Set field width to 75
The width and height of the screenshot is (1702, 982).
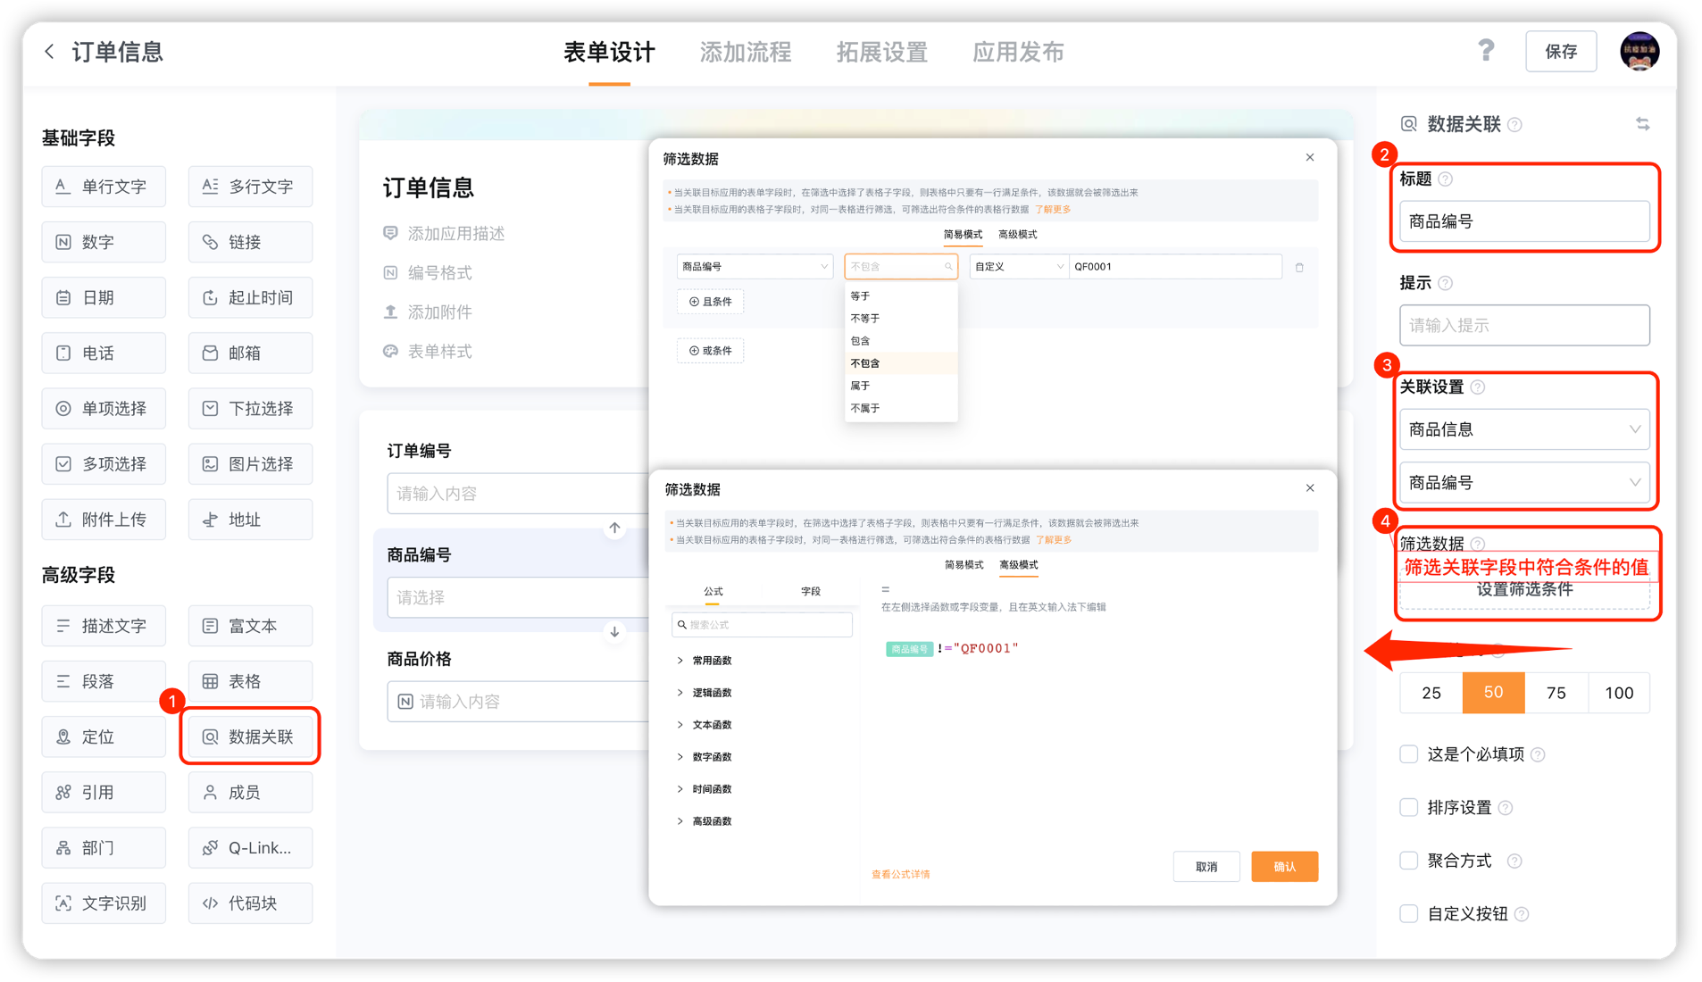point(1556,693)
